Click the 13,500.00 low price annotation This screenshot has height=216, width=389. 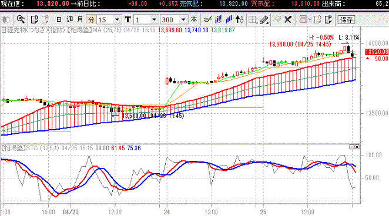point(153,116)
